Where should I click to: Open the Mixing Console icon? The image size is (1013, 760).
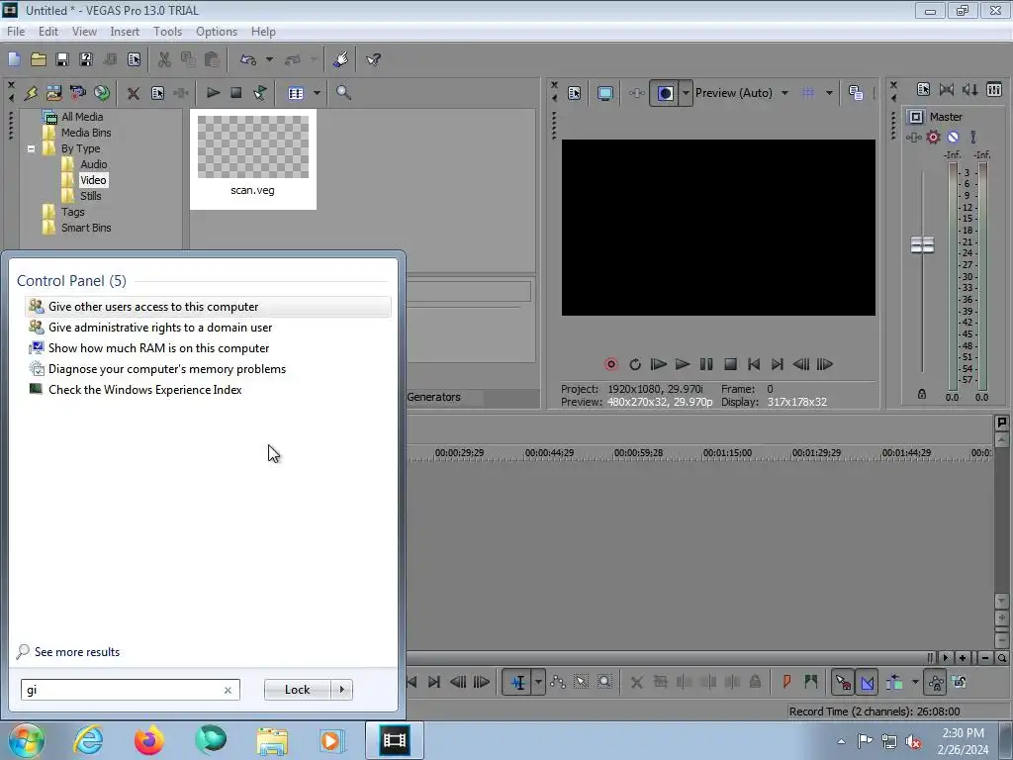click(x=994, y=90)
